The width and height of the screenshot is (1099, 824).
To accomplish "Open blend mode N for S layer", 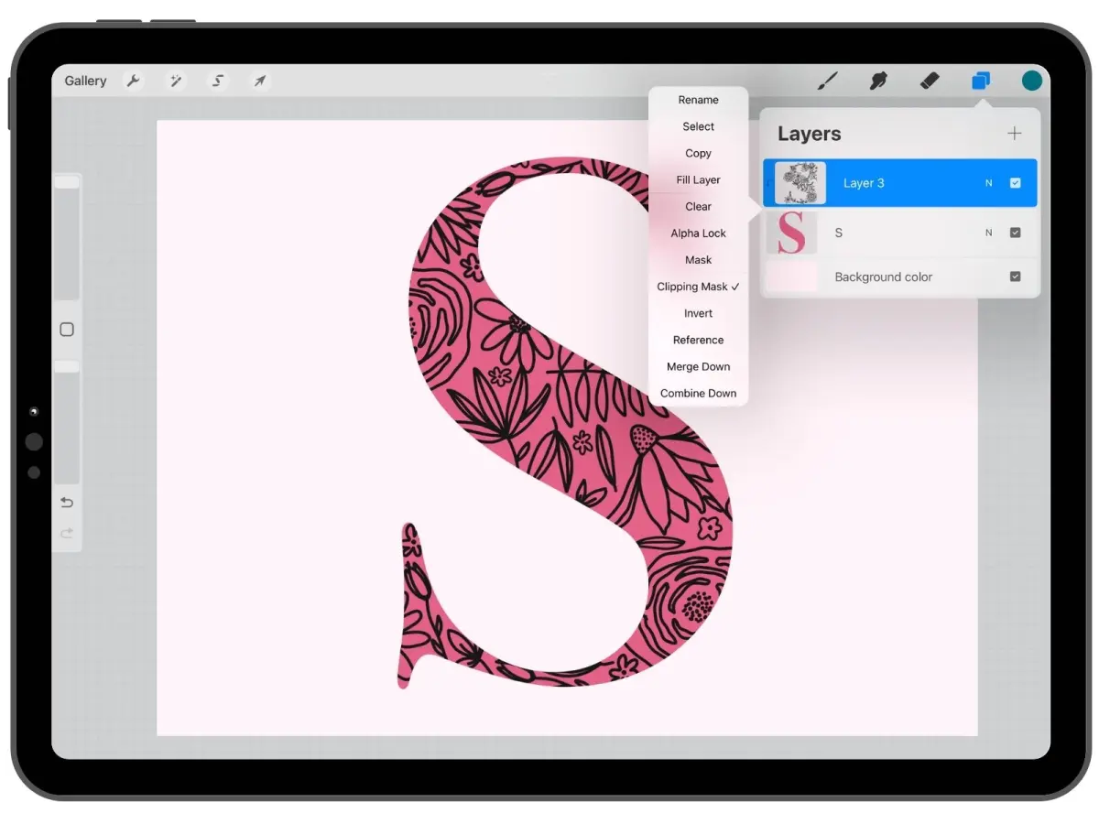I will [988, 233].
